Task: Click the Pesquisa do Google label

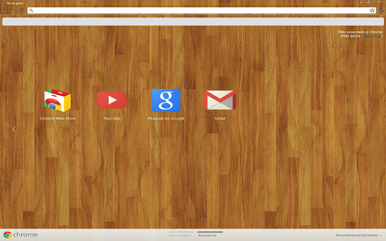Action: click(166, 118)
